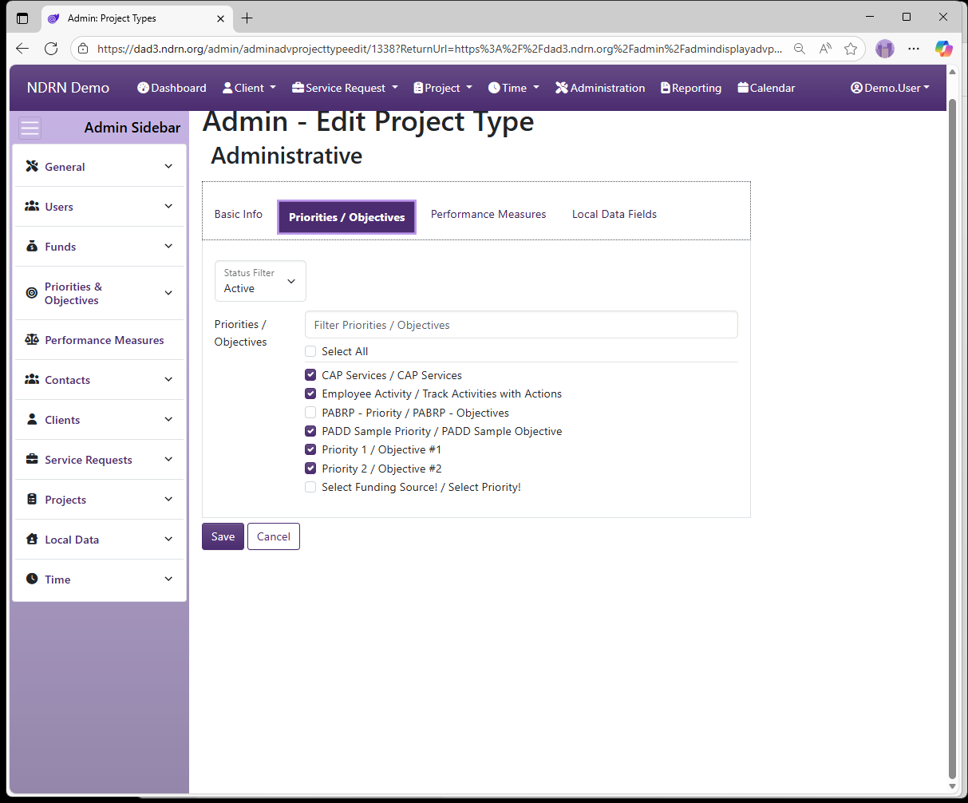
Task: Open the Demo.User account dropdown
Action: tap(890, 88)
